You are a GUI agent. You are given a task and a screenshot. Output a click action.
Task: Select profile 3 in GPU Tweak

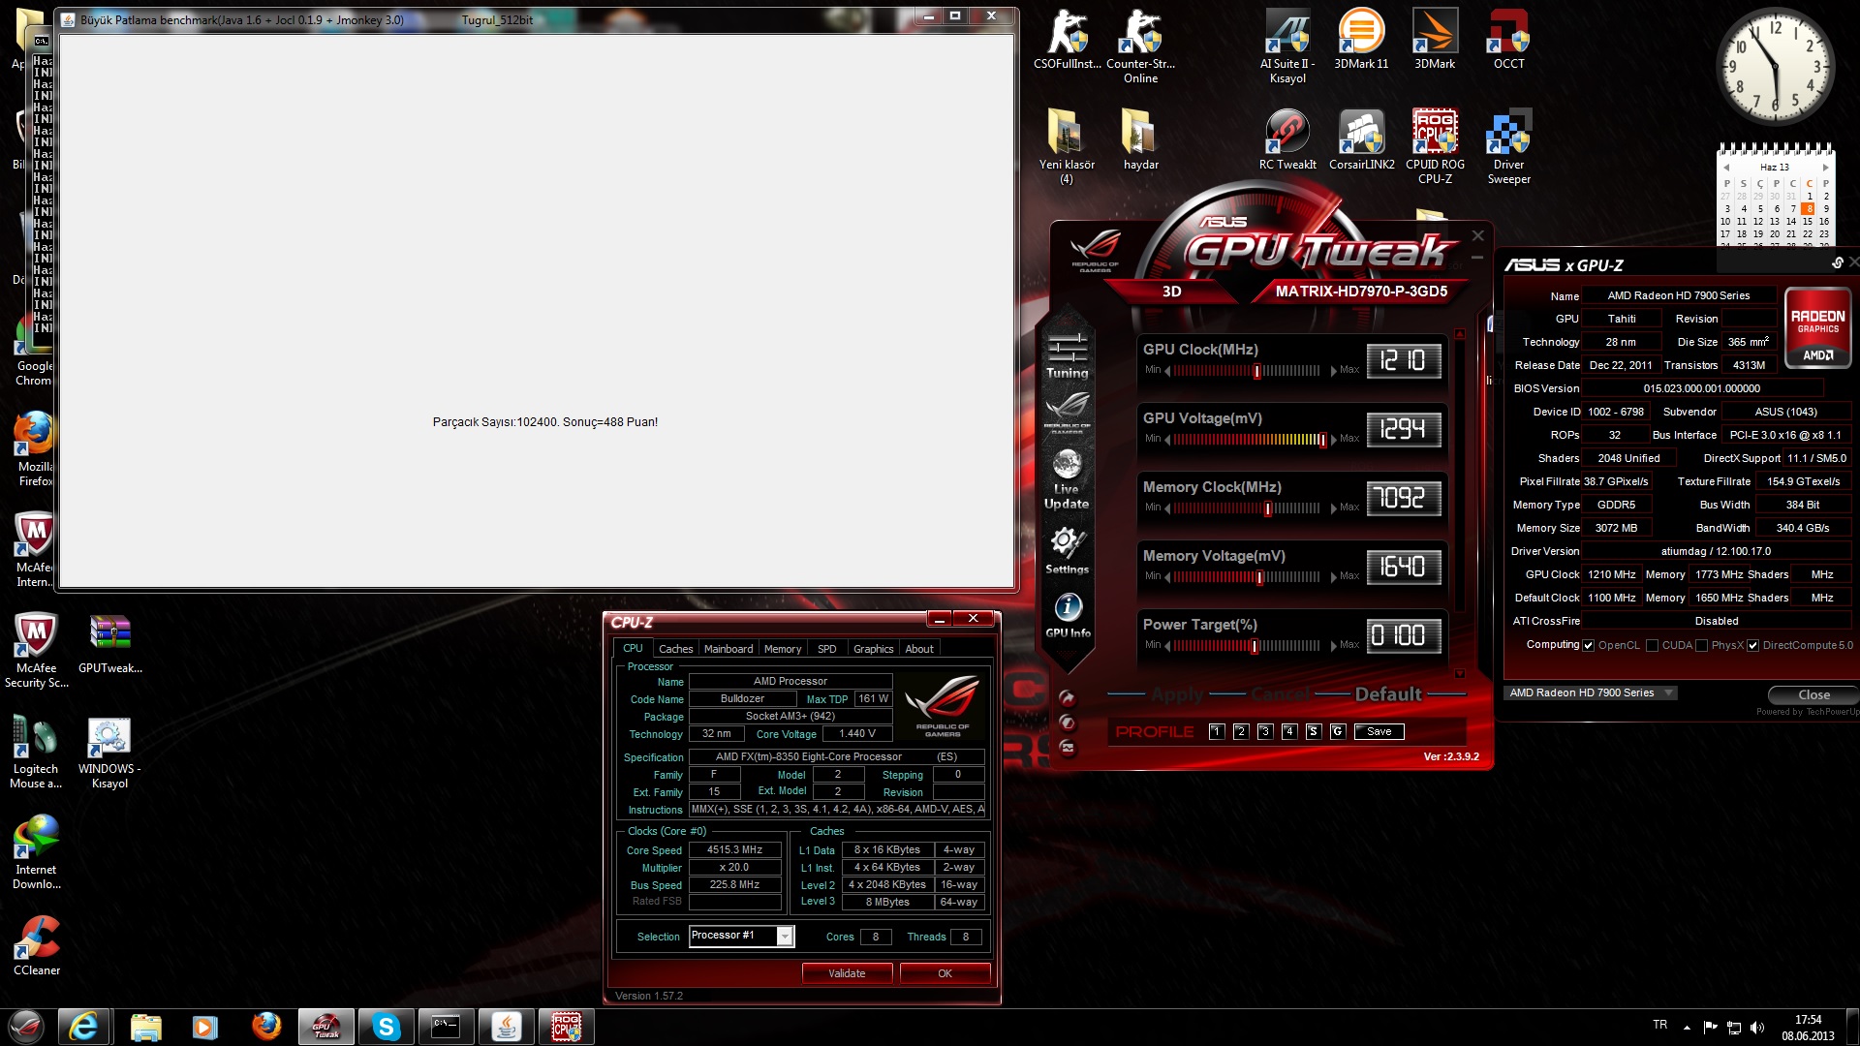tap(1265, 731)
